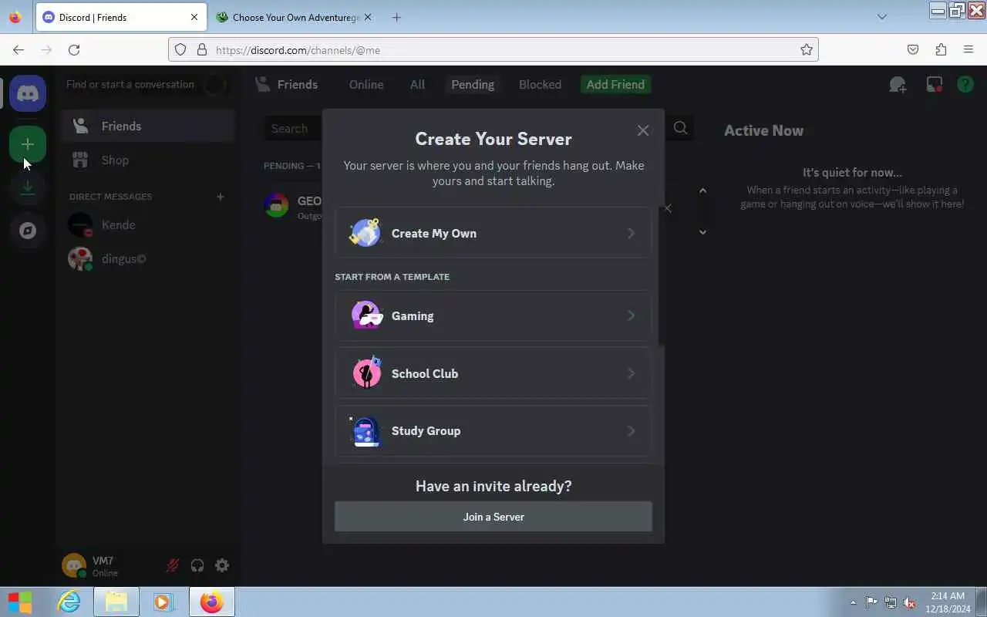Show hidden icons in system tray
The image size is (987, 617).
pyautogui.click(x=853, y=603)
